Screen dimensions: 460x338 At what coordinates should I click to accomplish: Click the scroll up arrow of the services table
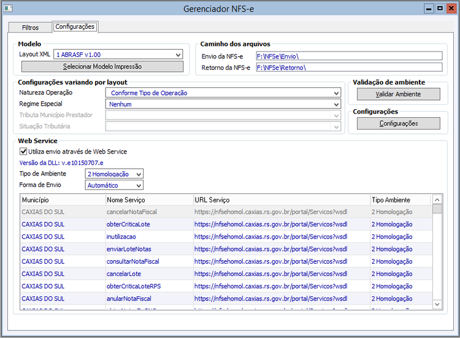click(437, 199)
